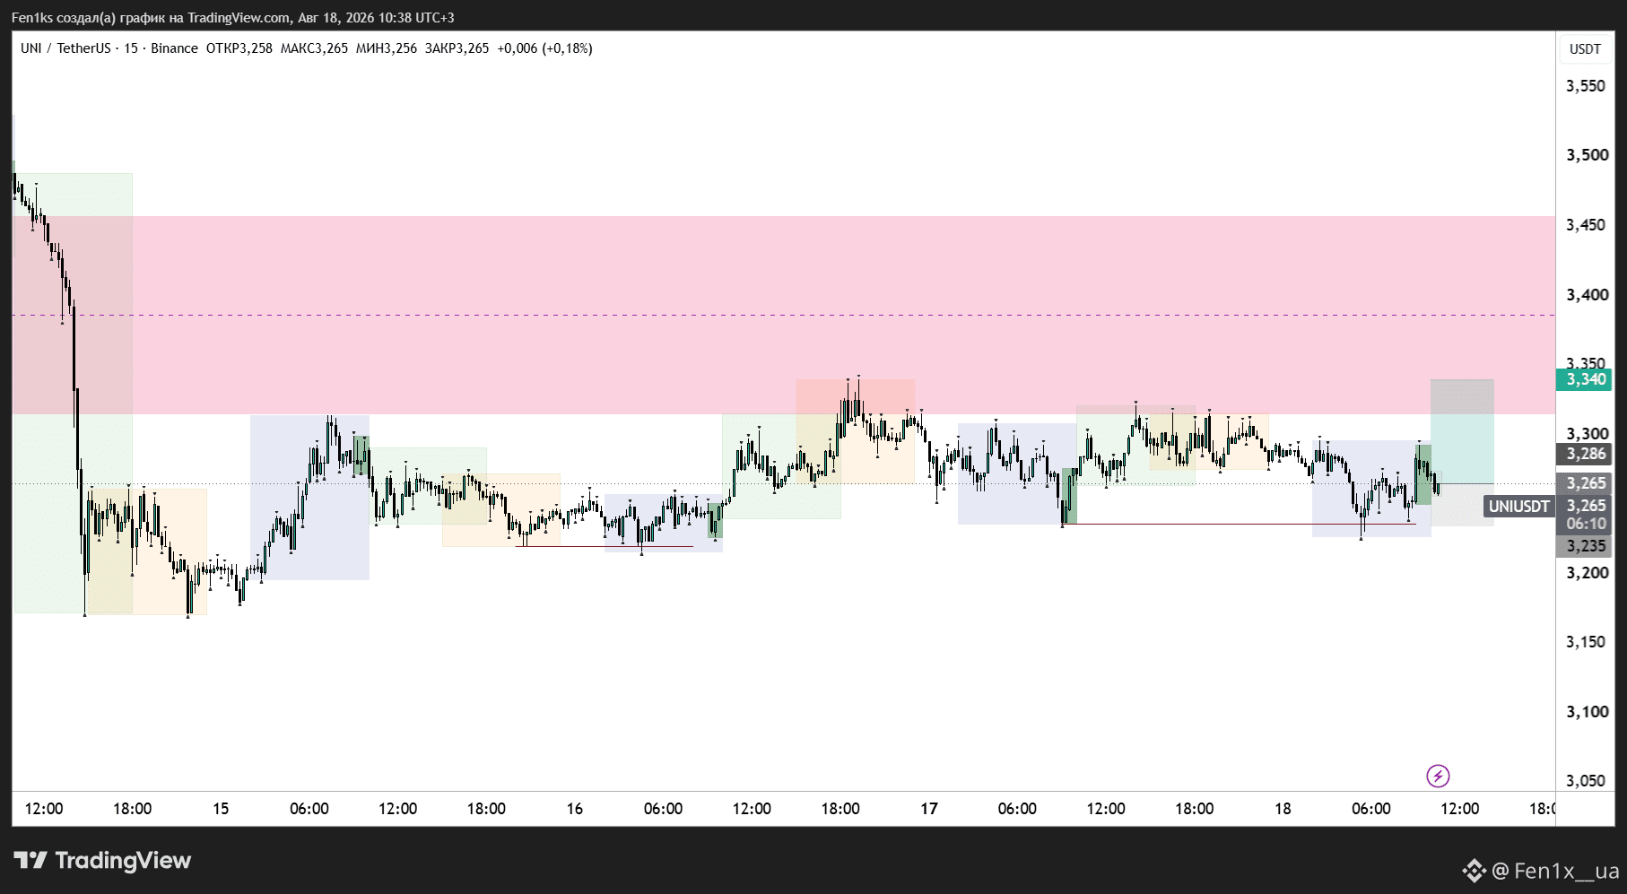Image resolution: width=1627 pixels, height=894 pixels.
Task: Click the dark gray 3,286 price label
Action: point(1585,454)
